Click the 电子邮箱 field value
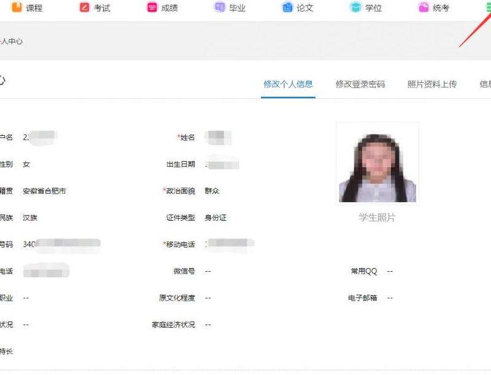Screen dimensions: 491x375 tap(390, 298)
